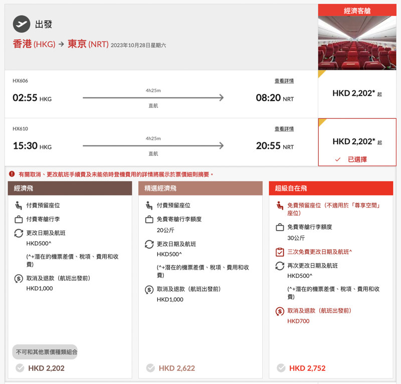
Task: Click 香港 (HKG) origin text
Action: pyautogui.click(x=34, y=44)
